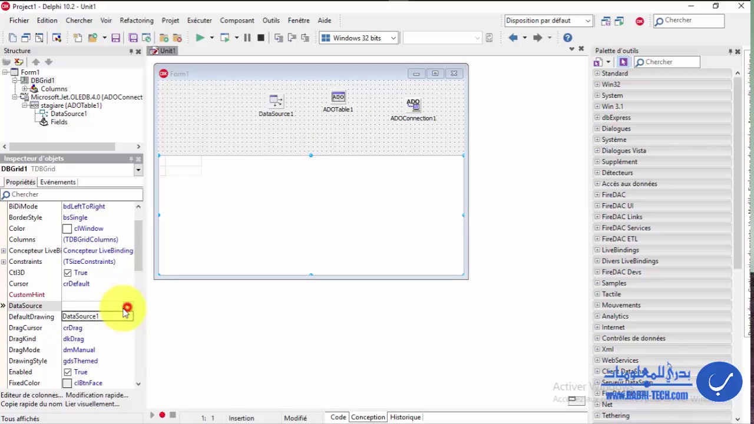Click the Forward navigation arrow

(537, 38)
